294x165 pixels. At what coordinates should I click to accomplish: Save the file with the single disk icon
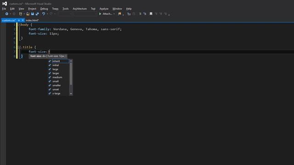tap(33, 14)
